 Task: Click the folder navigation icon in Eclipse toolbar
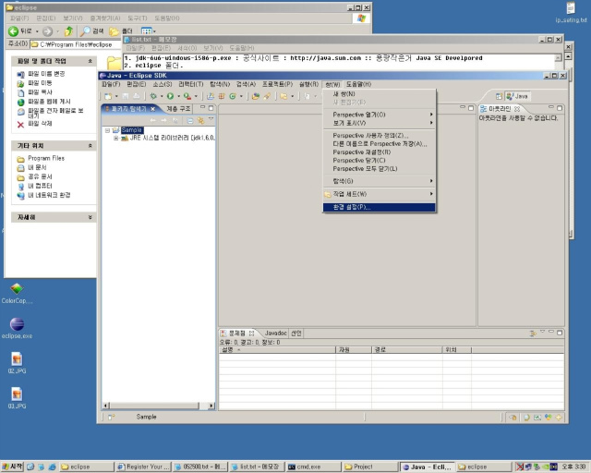(x=283, y=96)
